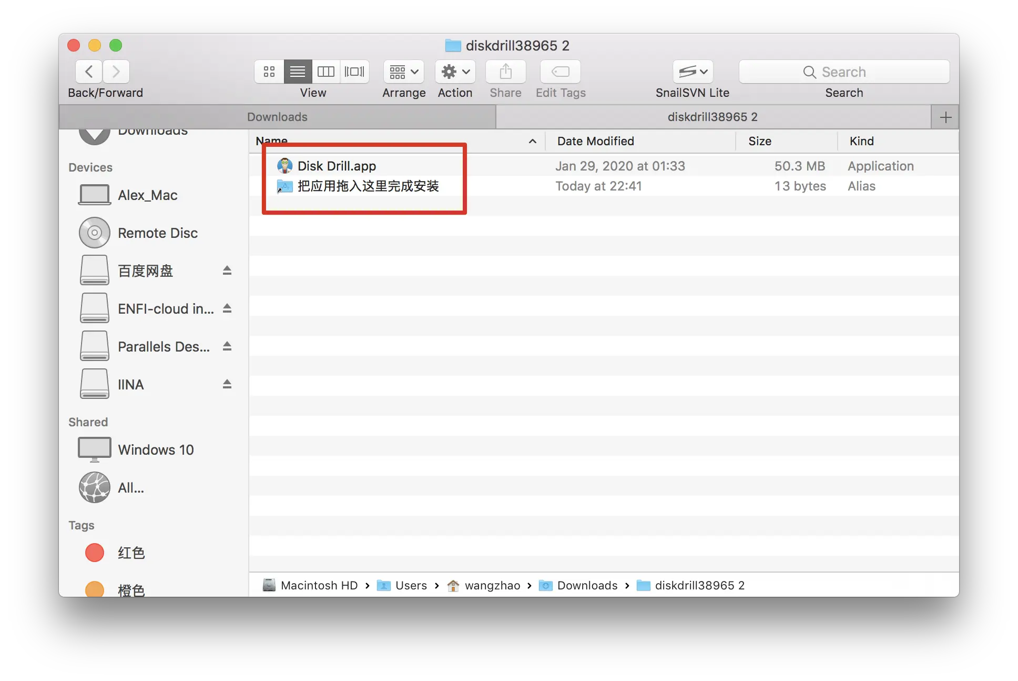Switch to column view mode
Image resolution: width=1018 pixels, height=681 pixels.
326,72
